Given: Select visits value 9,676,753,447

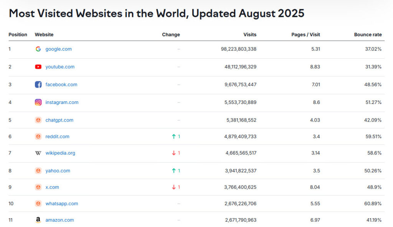Looking at the screenshot, I should click(x=240, y=85).
